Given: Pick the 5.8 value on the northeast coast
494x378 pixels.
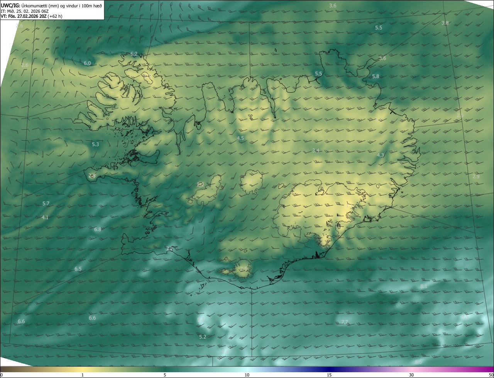Looking at the screenshot, I should (x=376, y=77).
